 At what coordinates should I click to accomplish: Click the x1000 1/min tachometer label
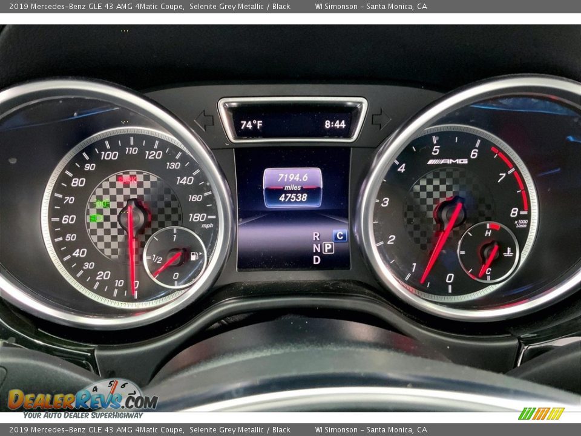coord(521,223)
